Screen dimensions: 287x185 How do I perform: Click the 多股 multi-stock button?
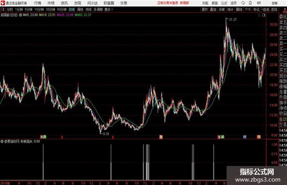(222, 9)
